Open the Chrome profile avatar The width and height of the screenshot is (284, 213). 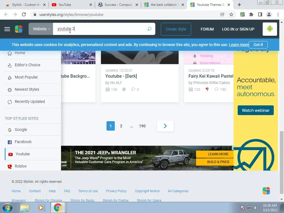[x=269, y=14]
